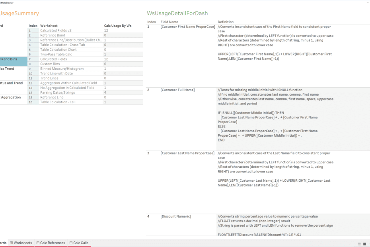Select the Table Calculation - Cell row

tap(85, 102)
